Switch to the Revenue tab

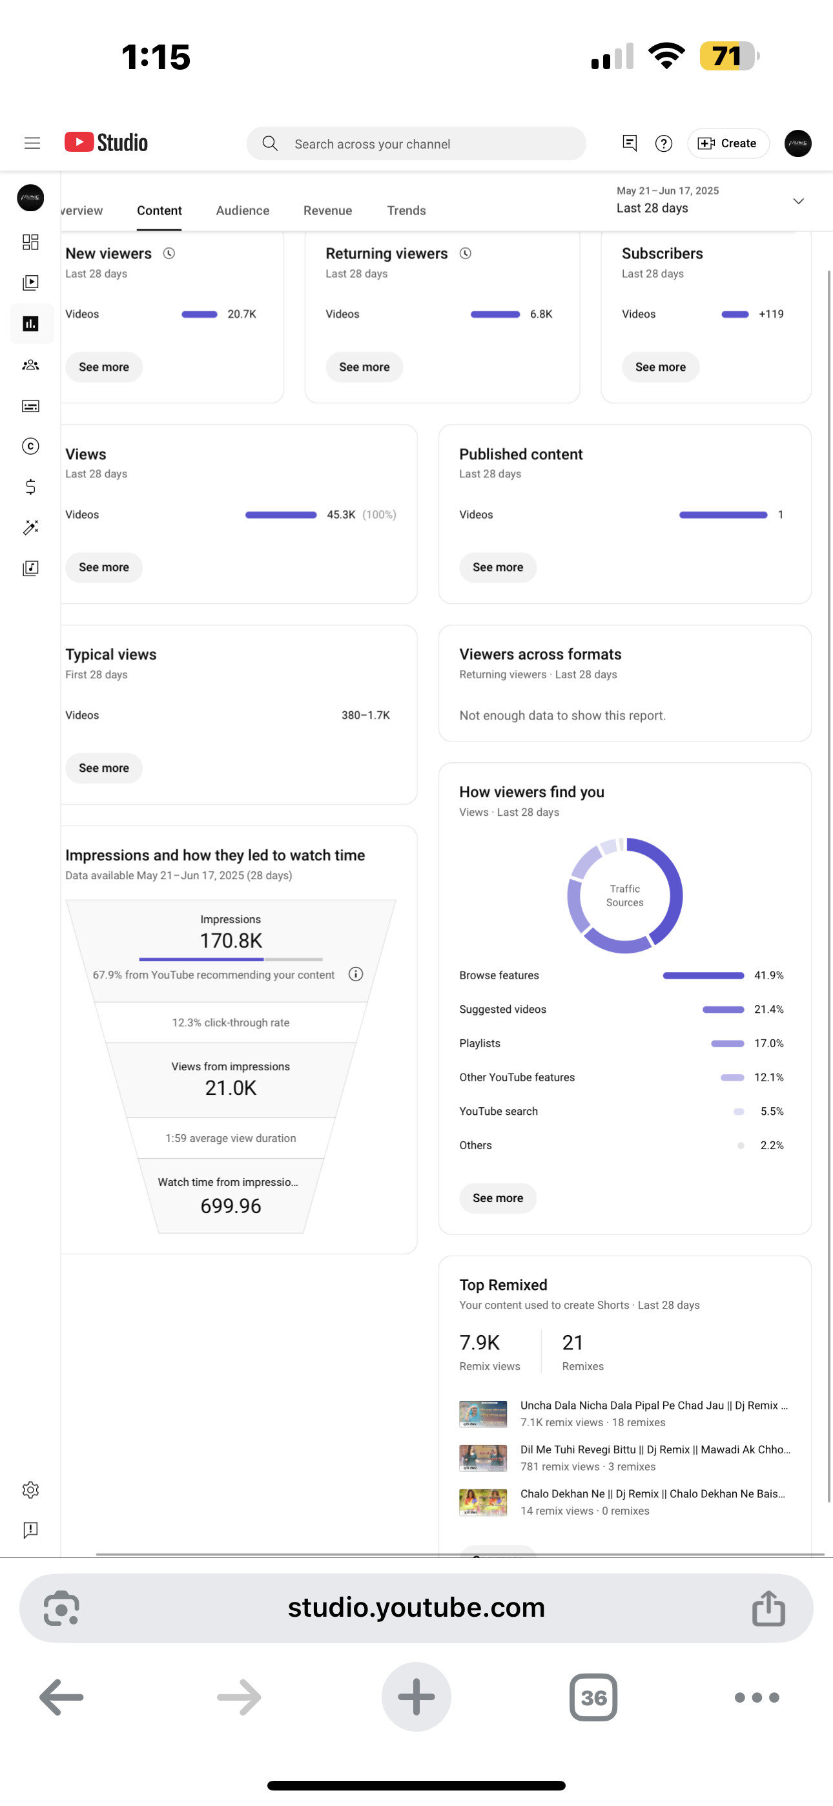coord(327,211)
